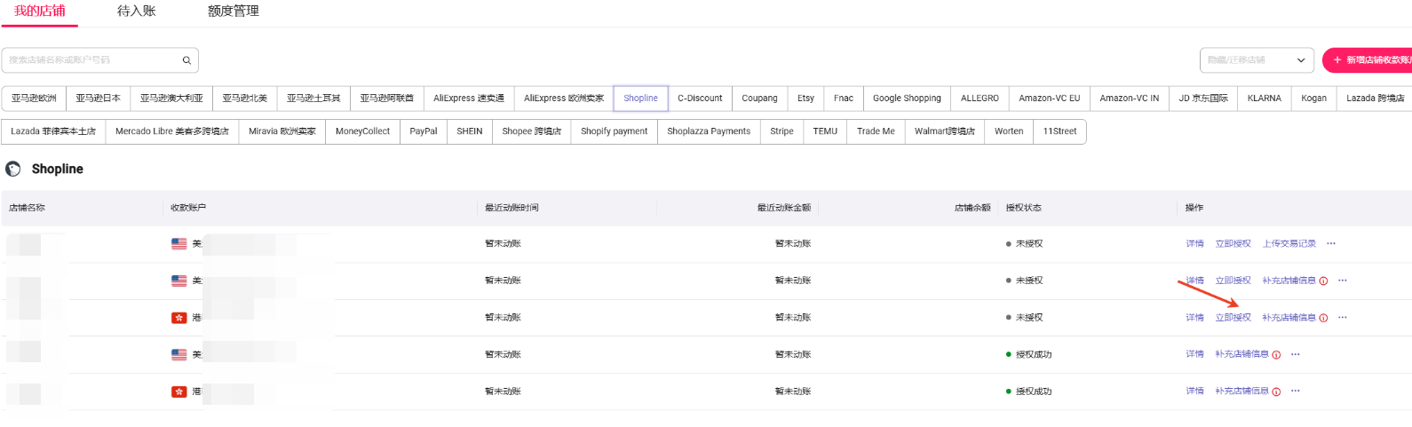Open the 额度管理 tab

[234, 12]
